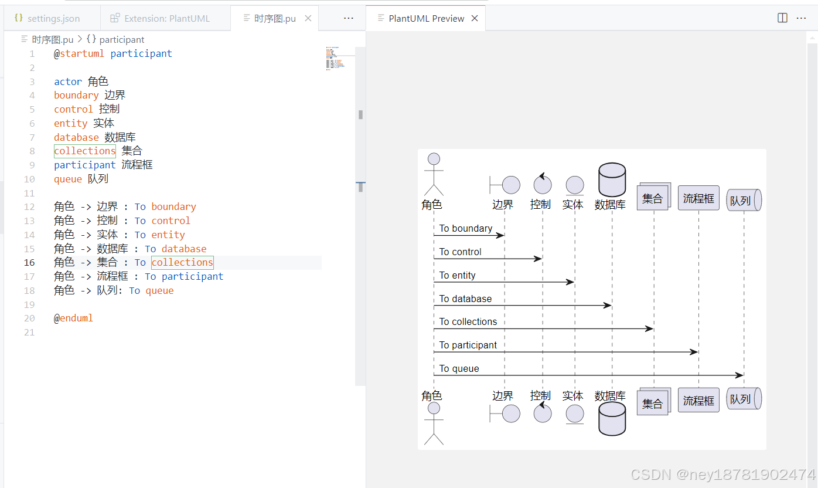Place cursor on @startuml keyword
Viewport: 818px width, 488px height.
point(79,53)
